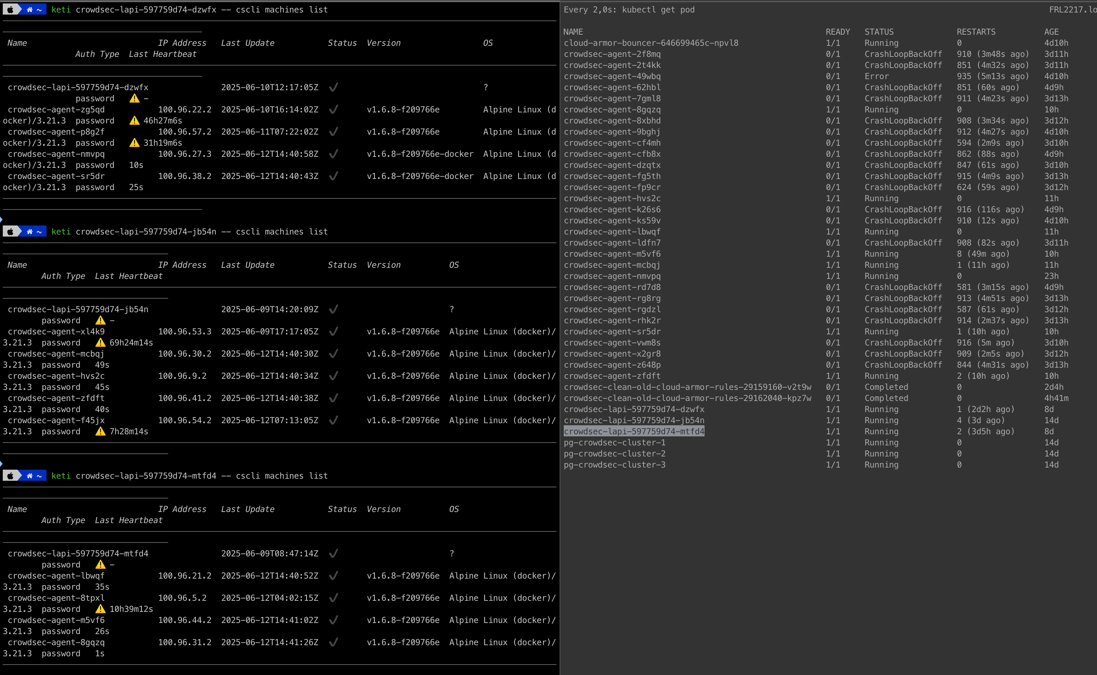The width and height of the screenshot is (1097, 675).
Task: Click the warning icon beside heartbeat 46h27m6s
Action: 134,121
